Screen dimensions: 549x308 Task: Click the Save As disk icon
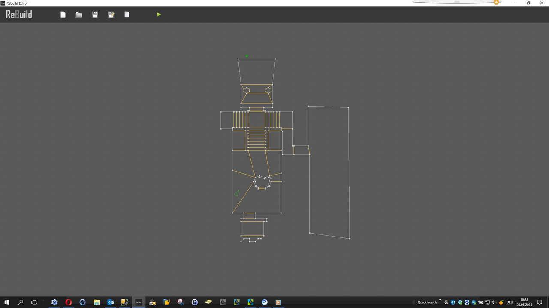(111, 15)
